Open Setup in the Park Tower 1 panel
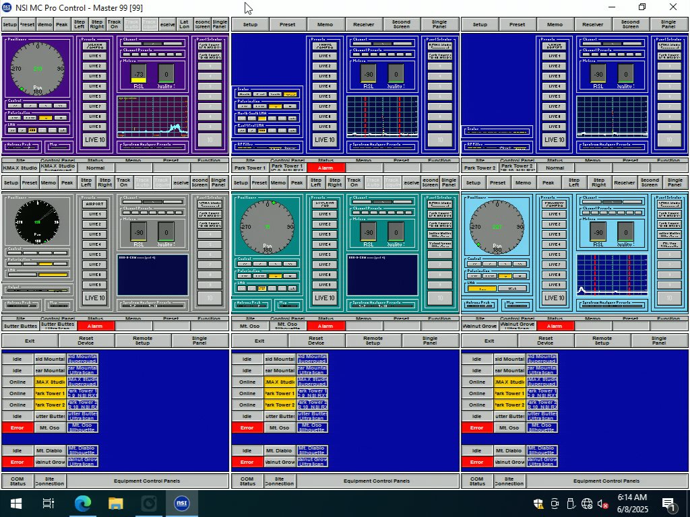This screenshot has width=690, height=517. click(x=250, y=24)
